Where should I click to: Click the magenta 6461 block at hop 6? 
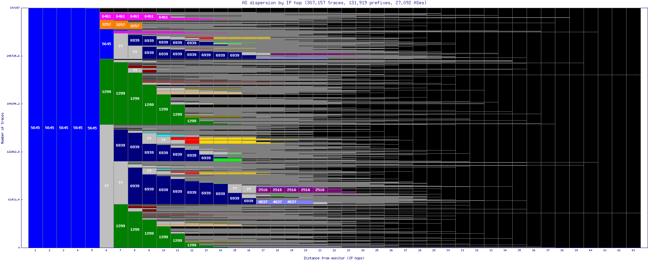106,16
